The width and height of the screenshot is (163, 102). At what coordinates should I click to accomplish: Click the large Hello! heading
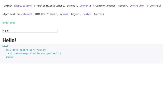[9, 40]
